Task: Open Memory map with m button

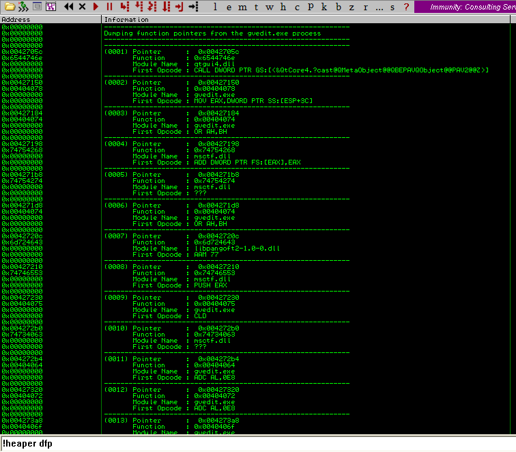Action: pyautogui.click(x=242, y=8)
